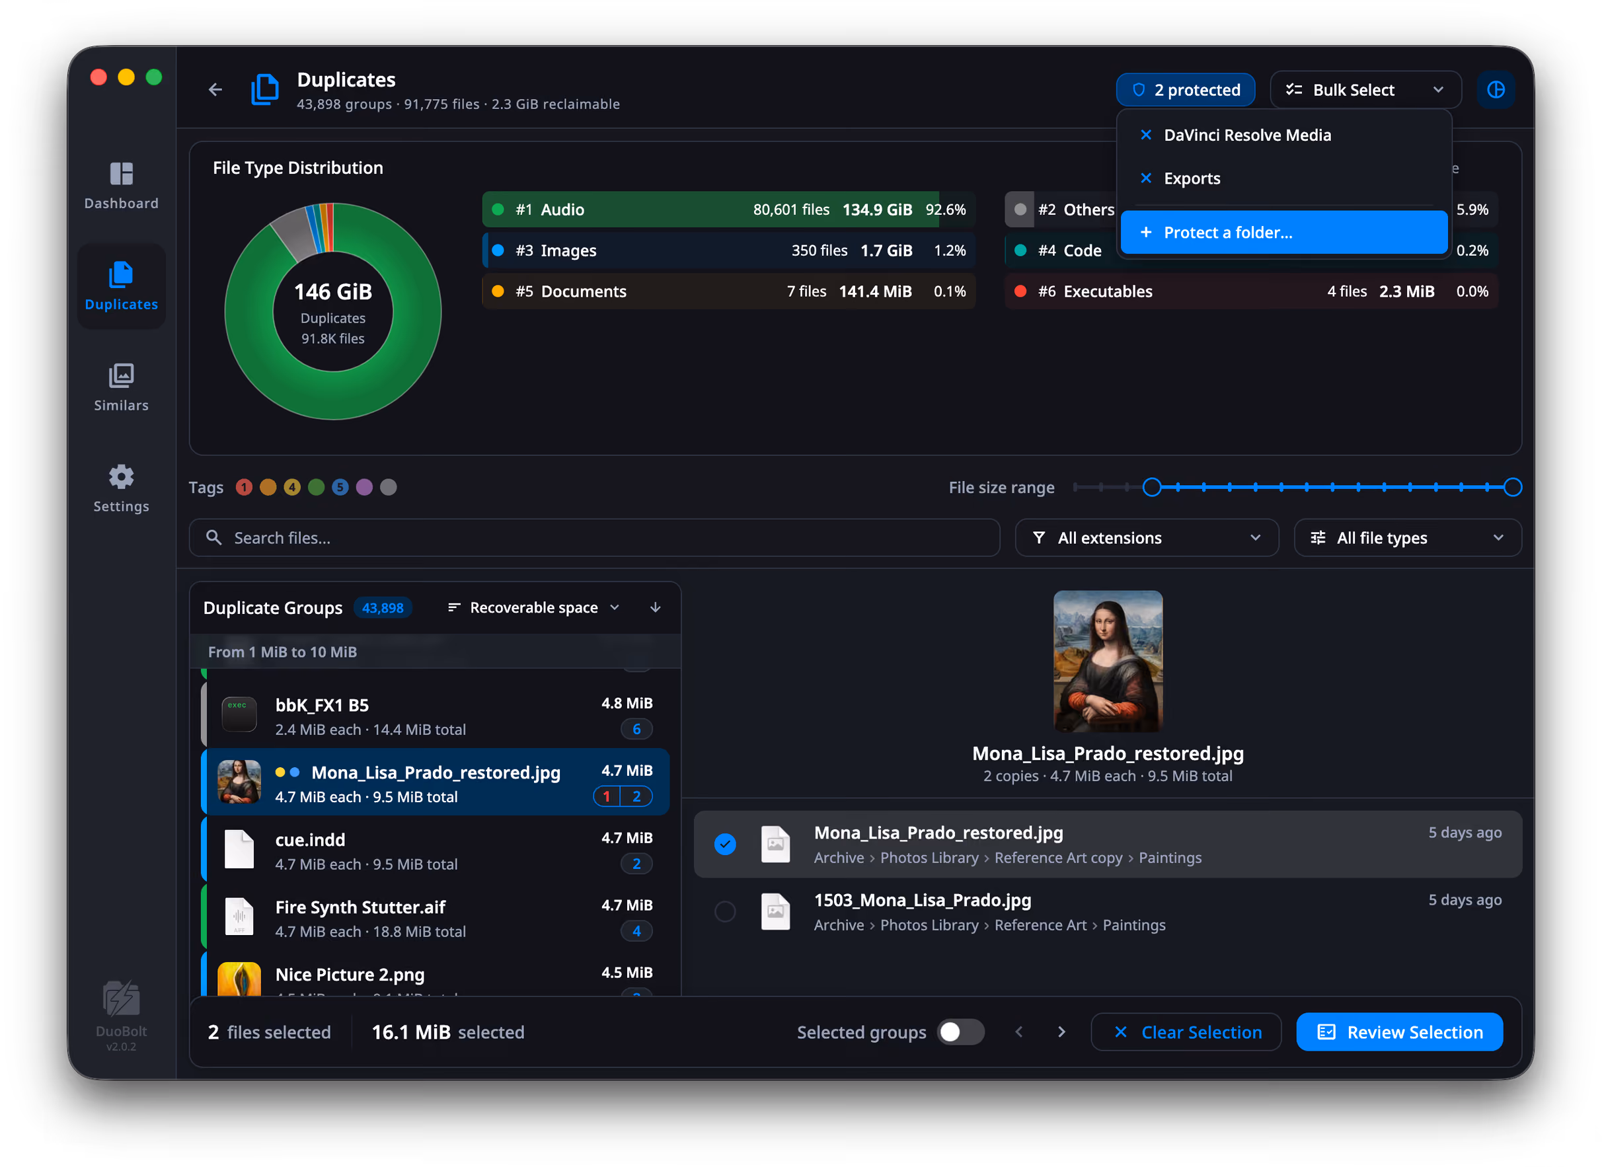Click the Duplicates header document icon

264,90
